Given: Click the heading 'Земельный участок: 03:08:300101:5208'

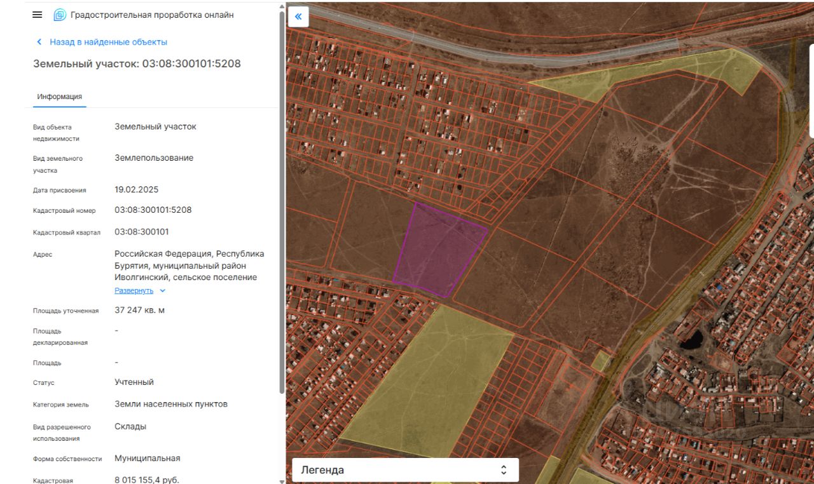Looking at the screenshot, I should click(x=137, y=64).
